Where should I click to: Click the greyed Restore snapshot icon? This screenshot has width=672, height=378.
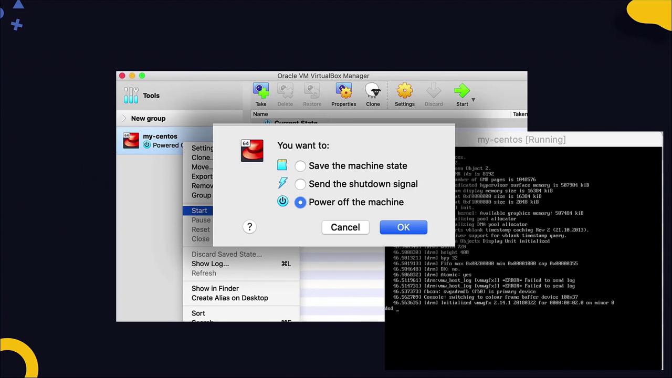point(312,91)
